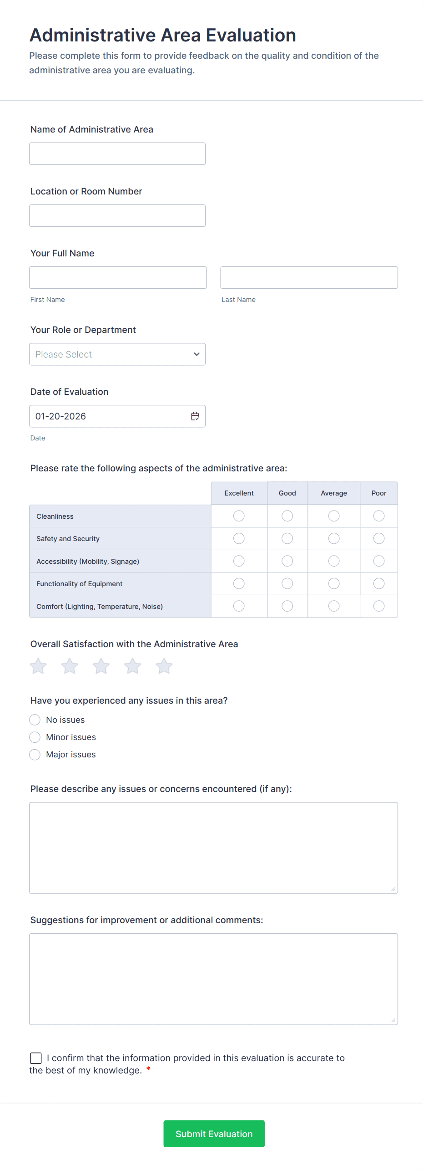
Task: Check the accuracy confirmation checkbox
Action: (36, 1058)
